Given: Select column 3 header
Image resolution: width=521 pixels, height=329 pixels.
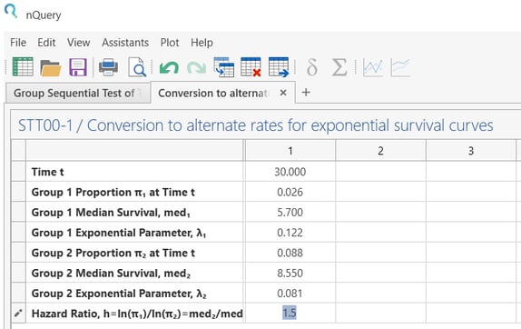Looking at the screenshot, I should click(x=471, y=151).
